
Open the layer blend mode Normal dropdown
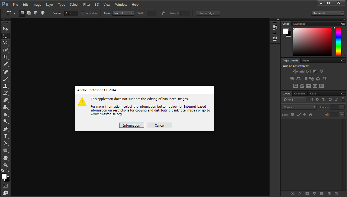[299, 107]
